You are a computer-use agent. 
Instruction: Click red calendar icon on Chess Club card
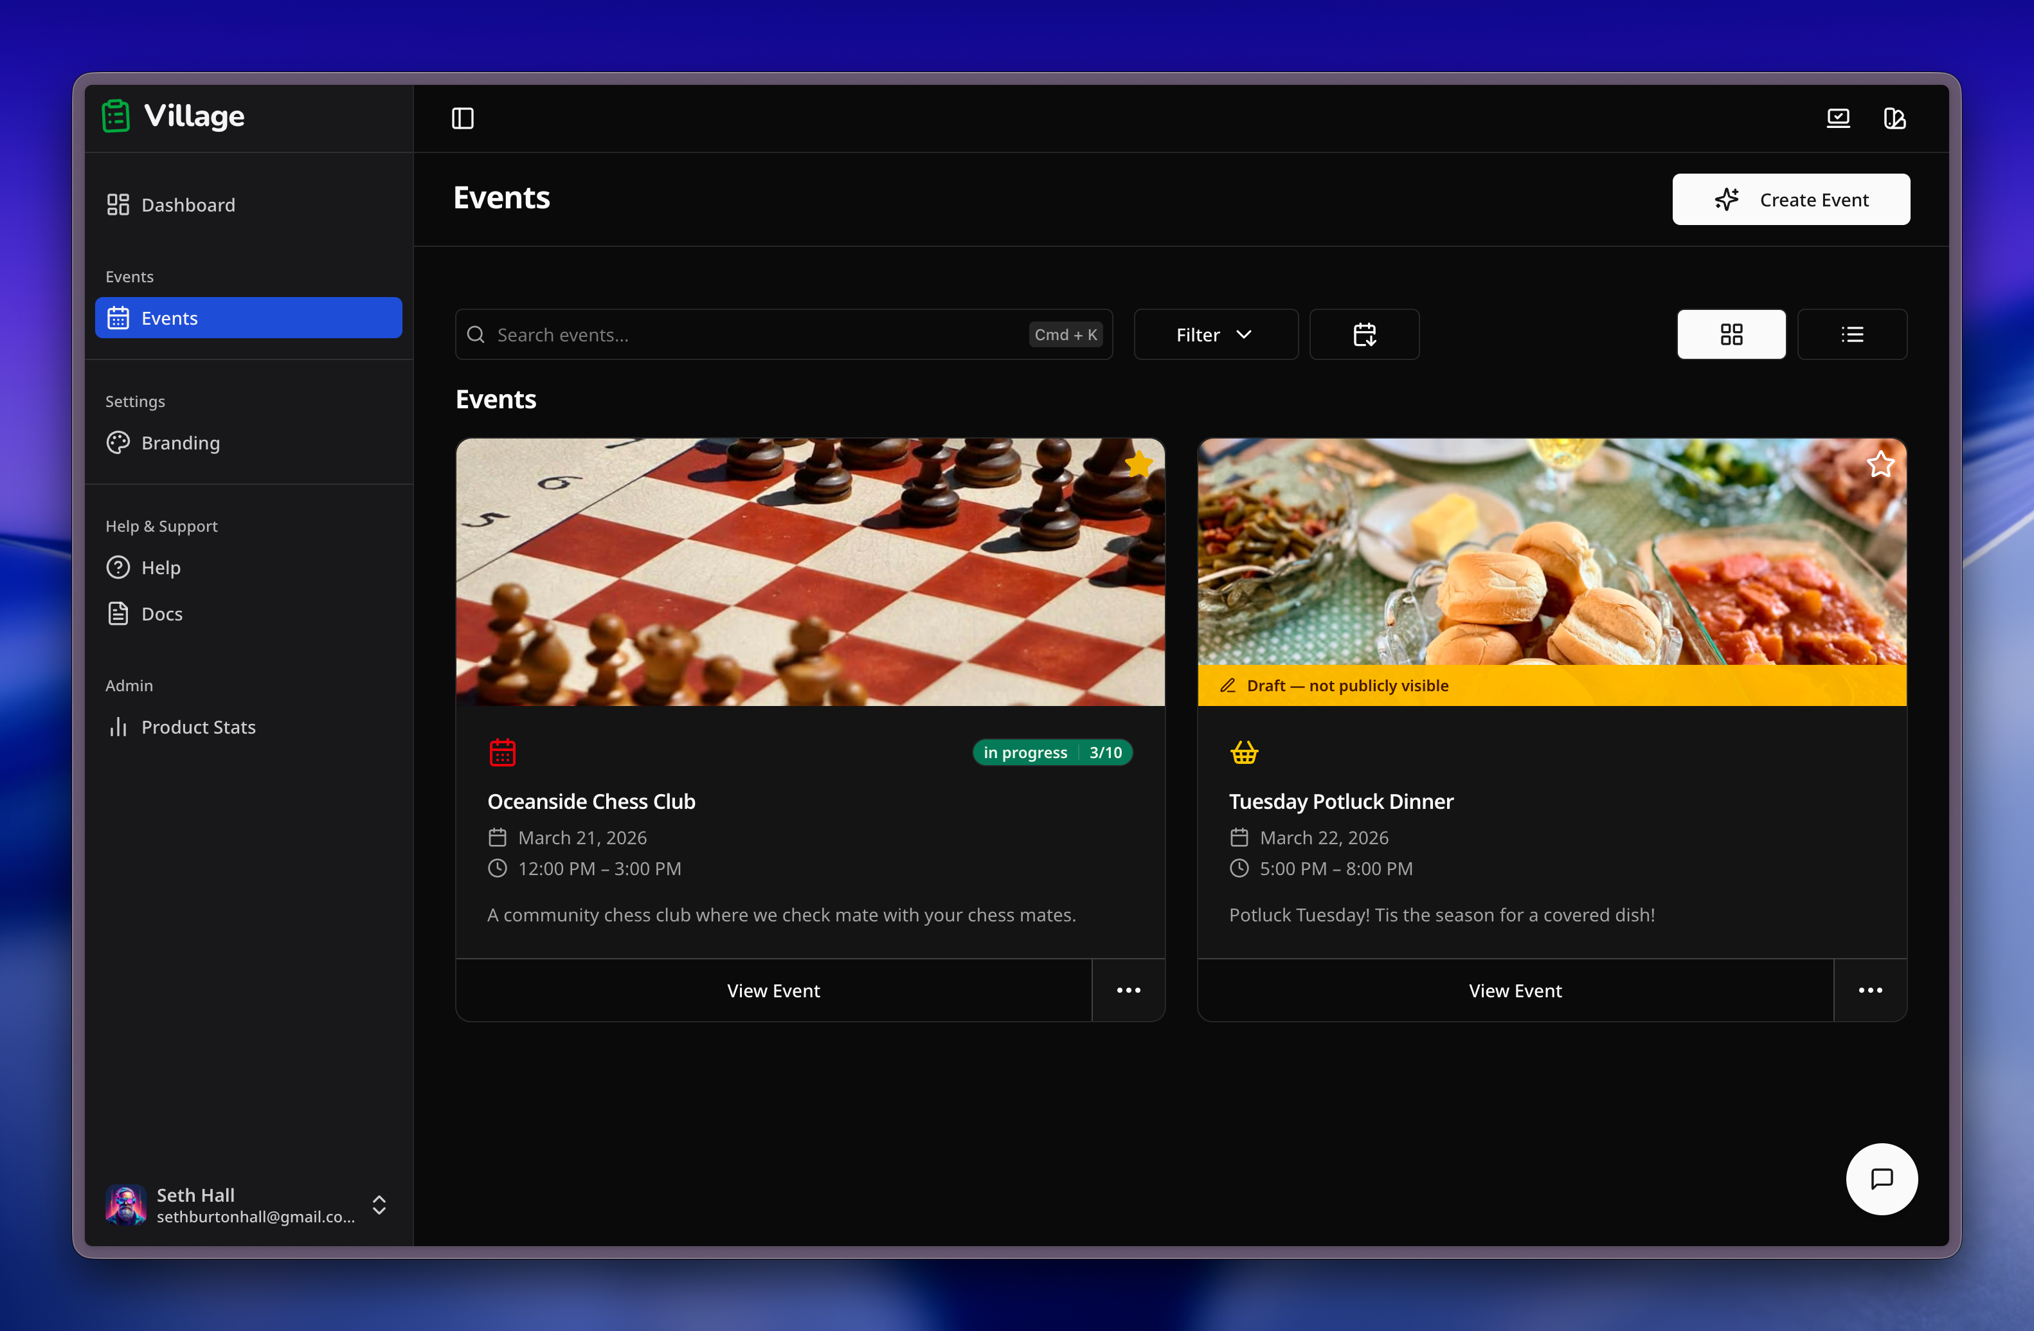(x=503, y=752)
